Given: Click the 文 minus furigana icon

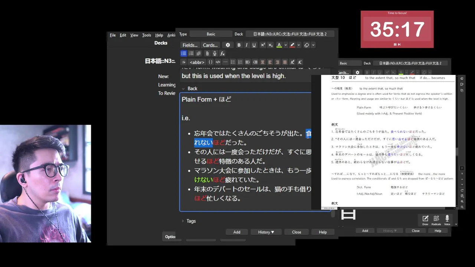Looking at the screenshot, I should 300,62.
